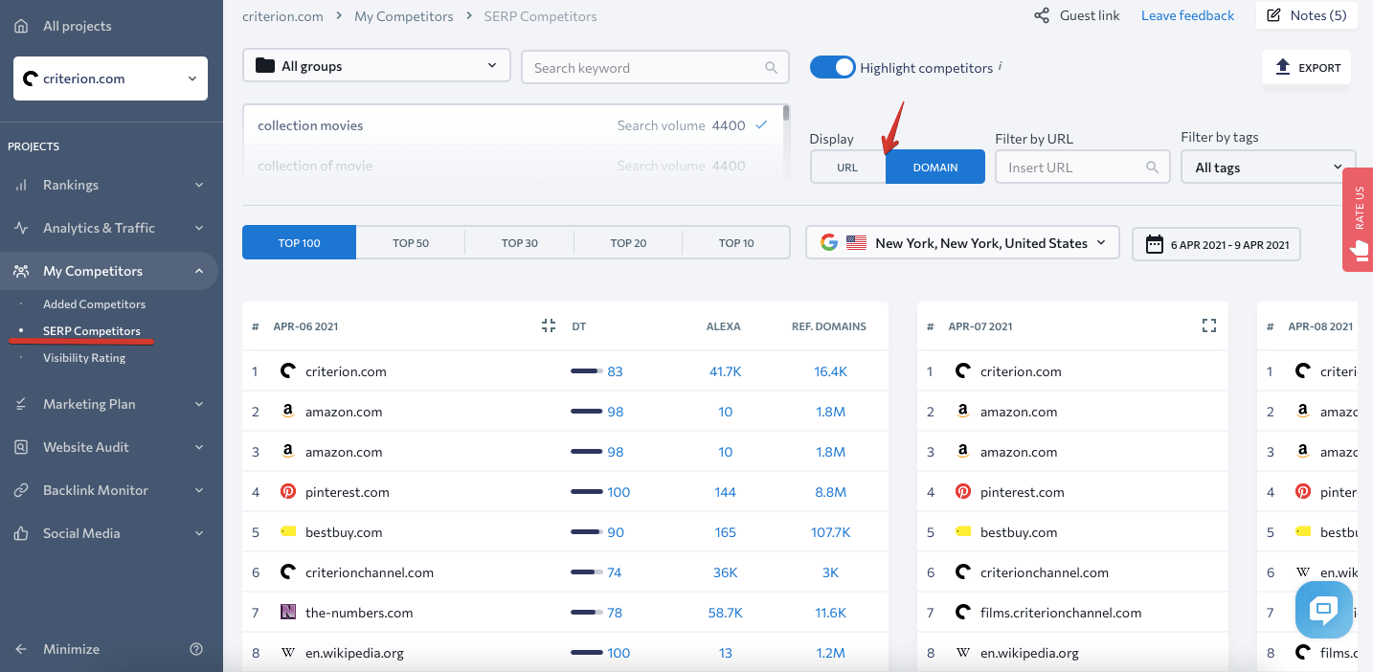Click criterionchannel.com in the APR-06 table
This screenshot has width=1373, height=672.
click(x=370, y=572)
